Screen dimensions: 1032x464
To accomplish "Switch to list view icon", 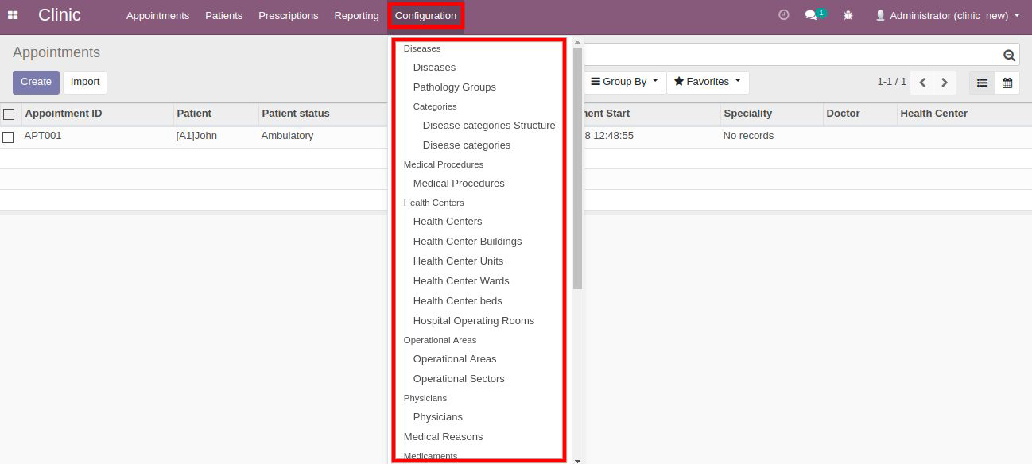I will (982, 83).
